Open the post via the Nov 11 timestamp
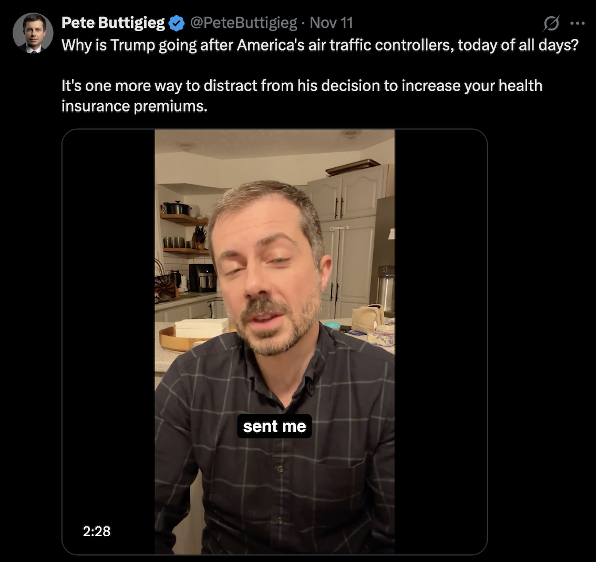 (331, 23)
